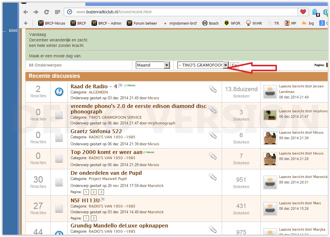Open the BRCF - Admin bookmark
The width and height of the screenshot is (330, 237).
(x=106, y=23)
